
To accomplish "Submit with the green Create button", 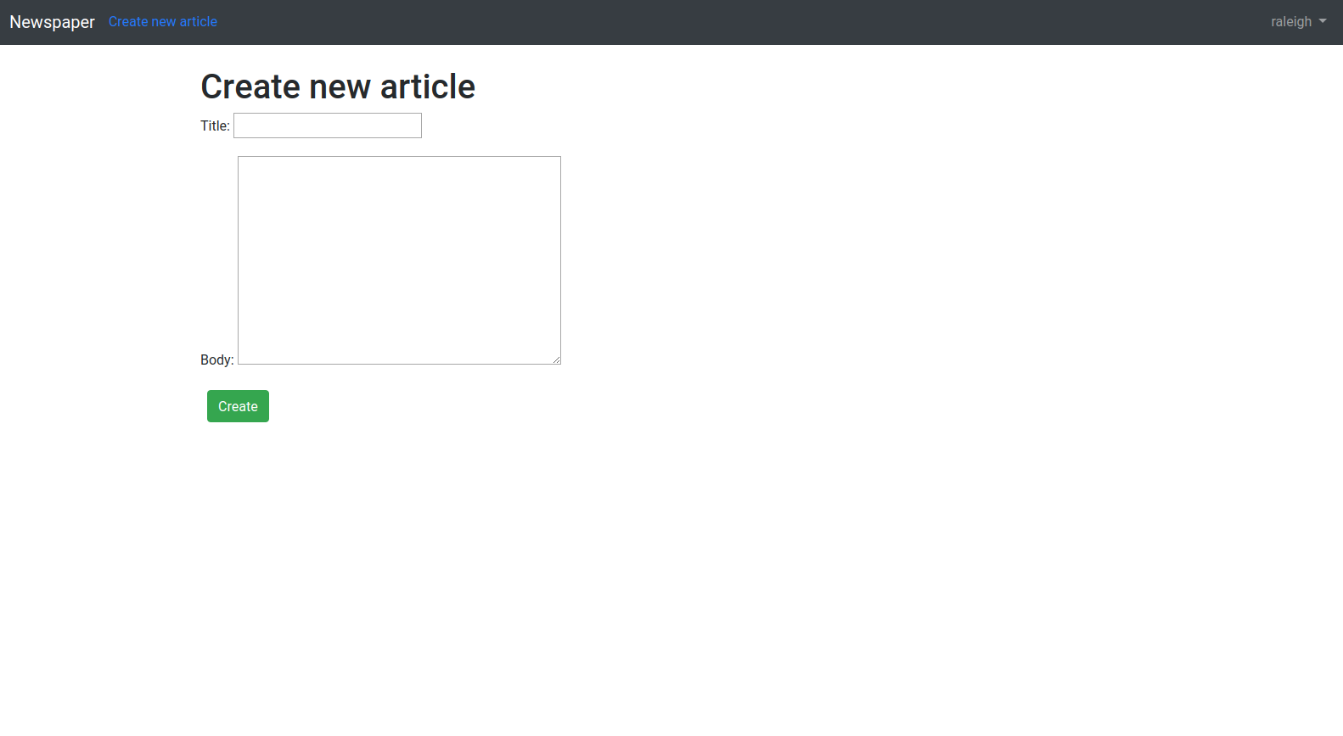I will click(238, 406).
